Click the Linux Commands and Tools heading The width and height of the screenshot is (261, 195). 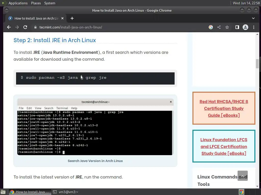pos(222,181)
